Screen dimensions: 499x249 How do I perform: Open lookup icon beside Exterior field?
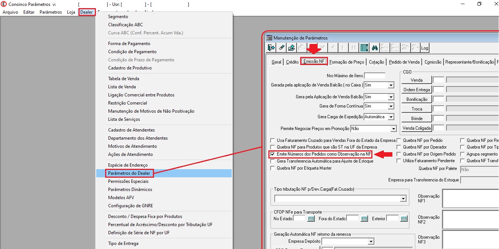point(404,218)
